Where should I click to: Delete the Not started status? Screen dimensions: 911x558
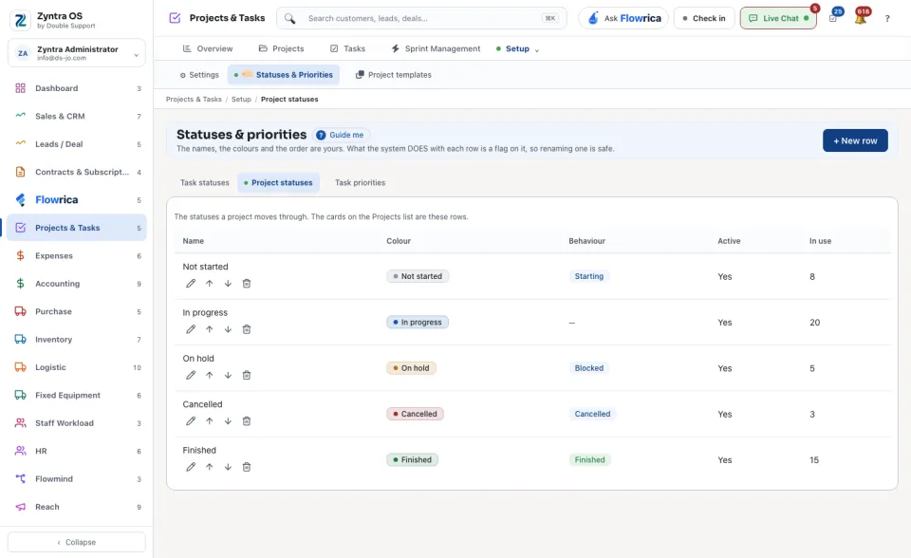point(247,284)
